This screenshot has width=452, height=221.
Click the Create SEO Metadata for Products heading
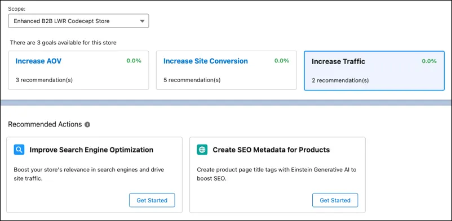tap(271, 150)
